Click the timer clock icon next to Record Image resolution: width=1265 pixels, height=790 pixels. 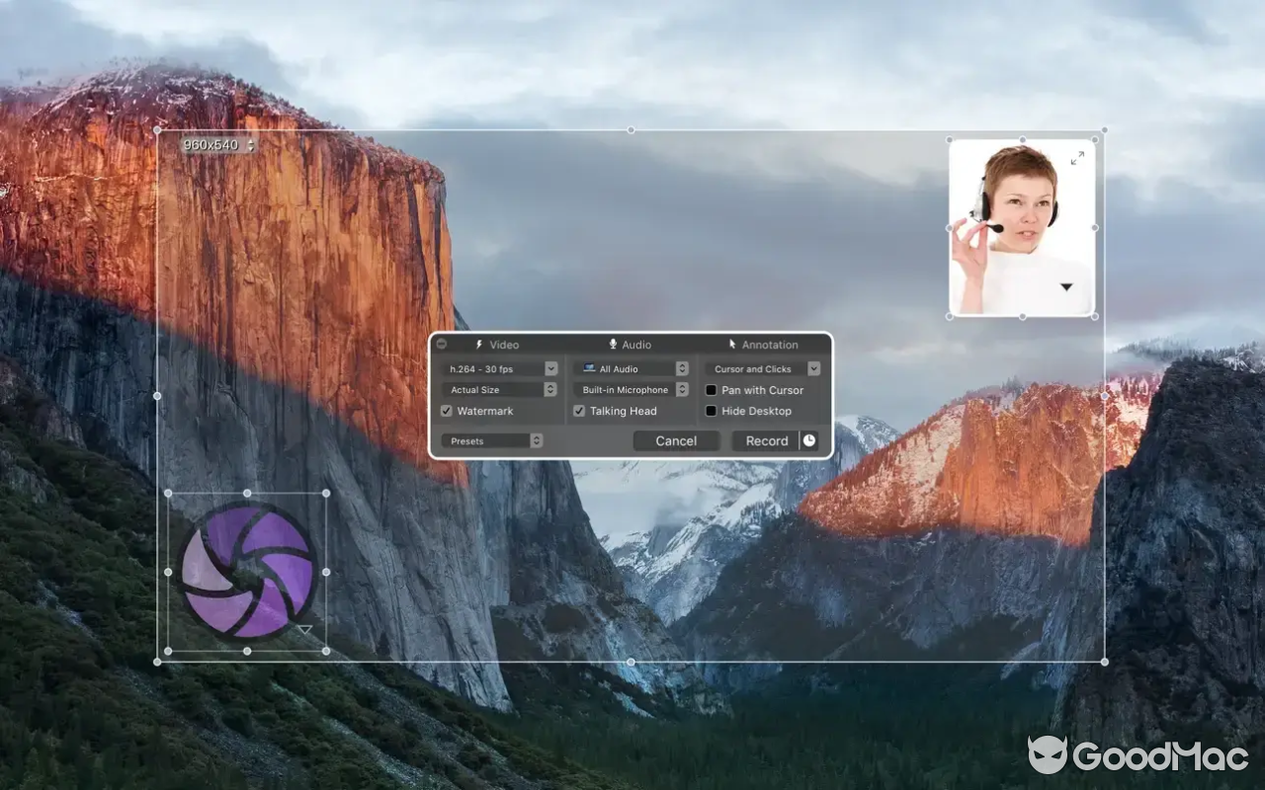tap(808, 440)
